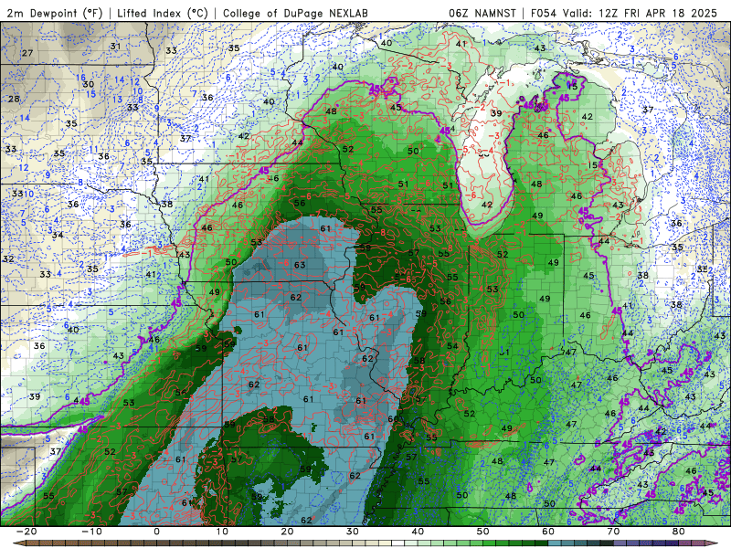Click the 63 dewpoint value on the map

(x=300, y=265)
